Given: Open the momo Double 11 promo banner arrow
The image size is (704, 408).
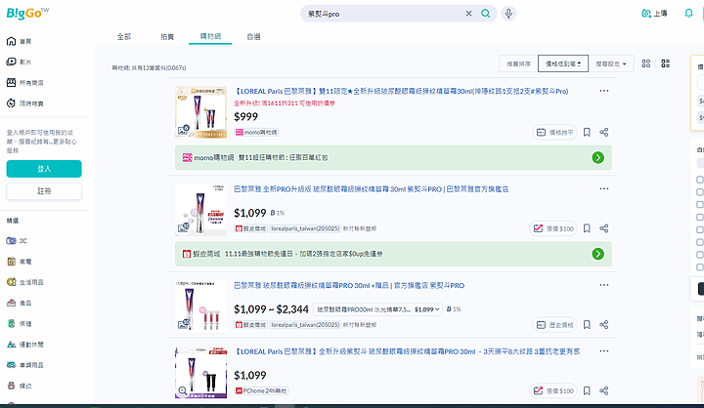Looking at the screenshot, I should 597,157.
